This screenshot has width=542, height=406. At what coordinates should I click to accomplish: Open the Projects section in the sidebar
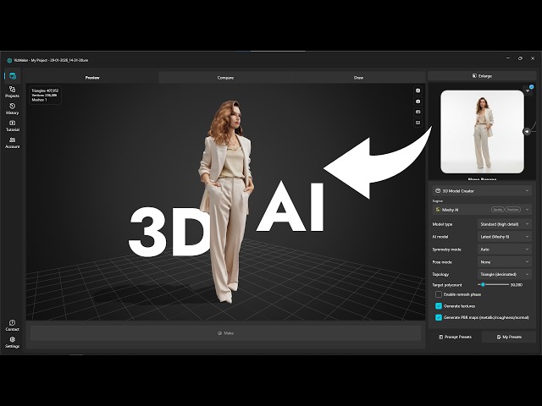click(12, 92)
